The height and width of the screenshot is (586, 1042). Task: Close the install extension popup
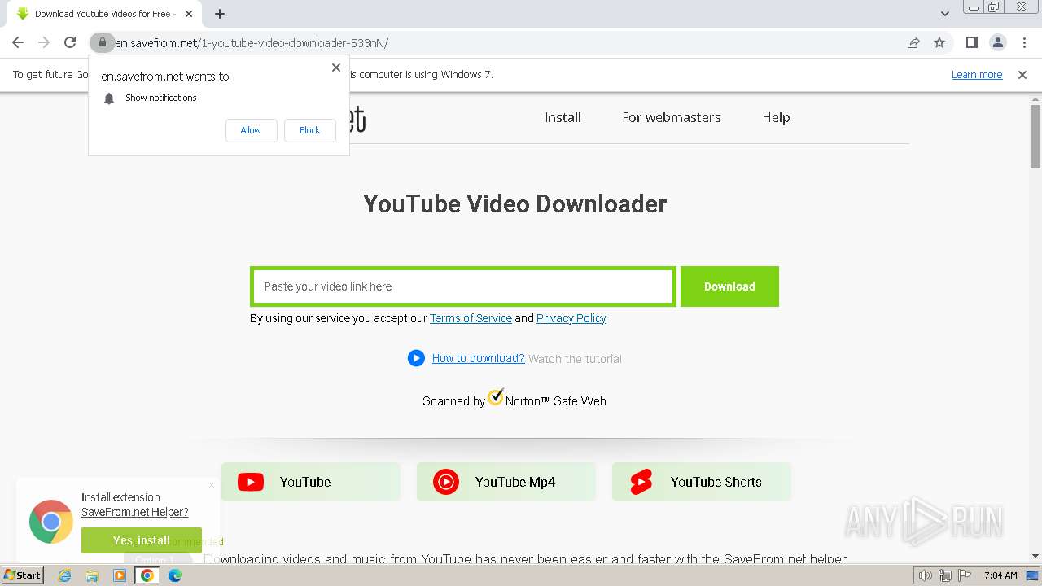(212, 485)
